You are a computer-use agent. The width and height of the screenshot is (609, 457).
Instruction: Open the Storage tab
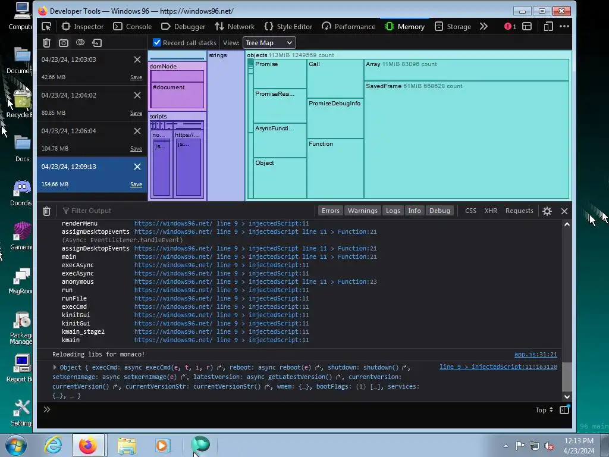(x=453, y=26)
